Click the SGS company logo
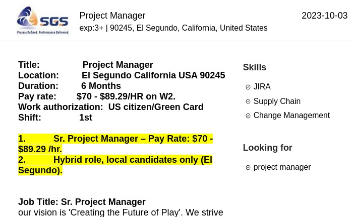The image size is (353, 217). (x=43, y=21)
